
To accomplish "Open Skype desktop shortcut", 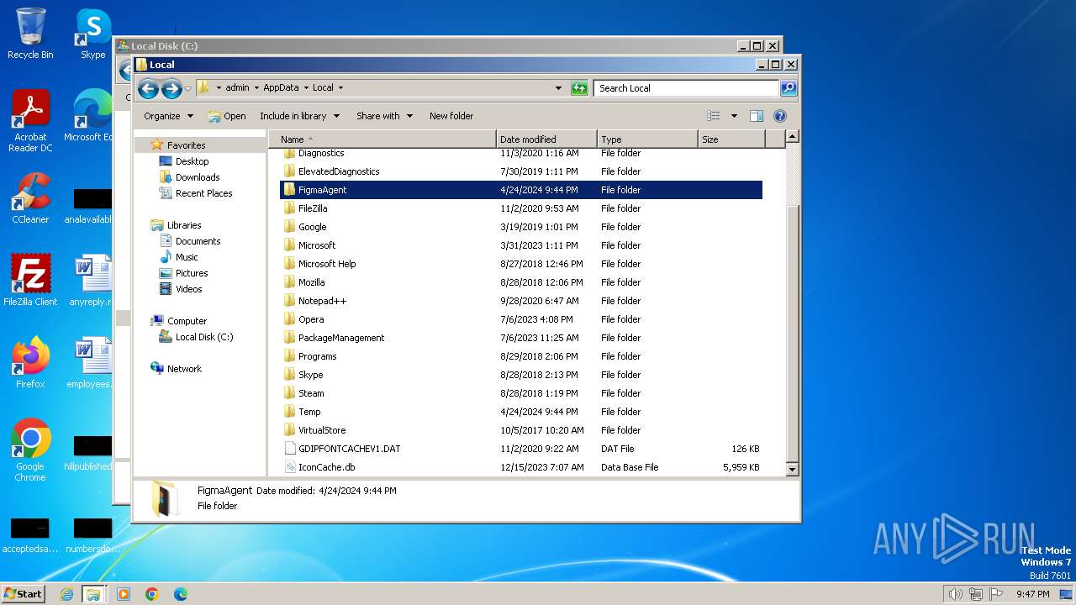I will (93, 34).
